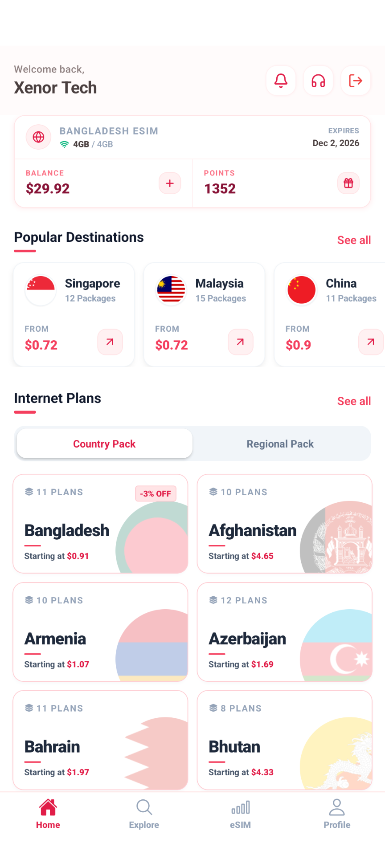Viewport: 385px width, 855px height.
Task: Select the Home tab
Action: pos(48,814)
